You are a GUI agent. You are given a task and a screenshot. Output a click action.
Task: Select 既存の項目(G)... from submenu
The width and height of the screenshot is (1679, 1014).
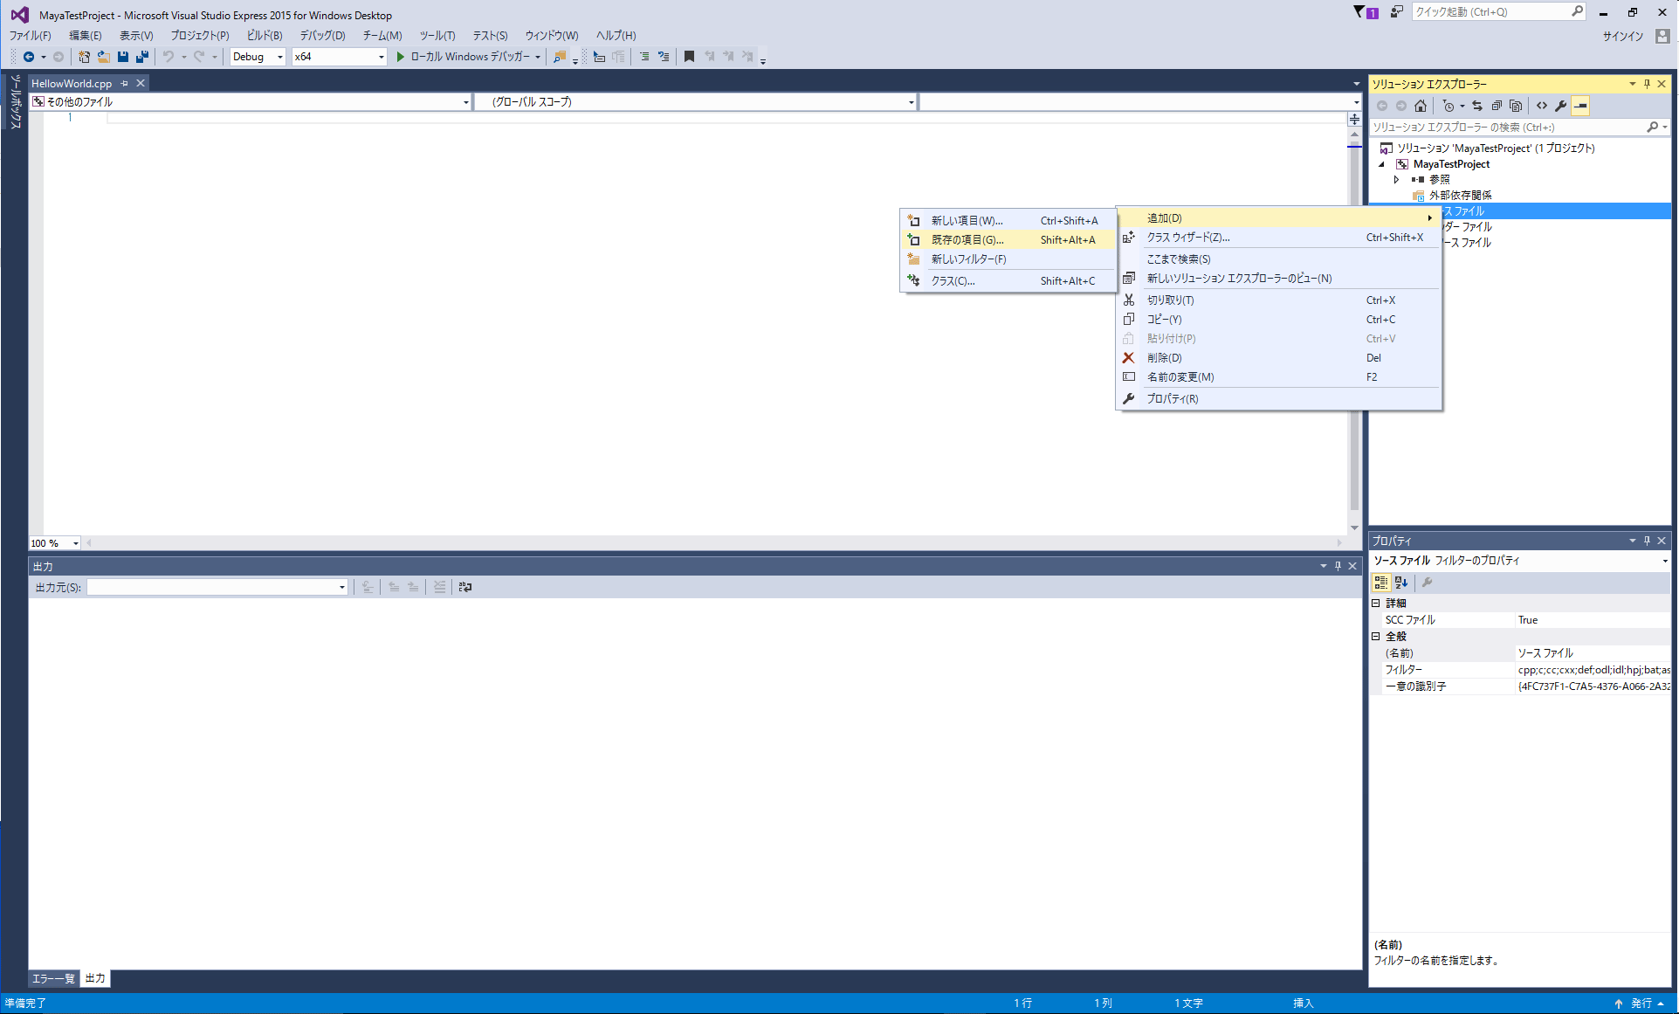click(x=967, y=240)
